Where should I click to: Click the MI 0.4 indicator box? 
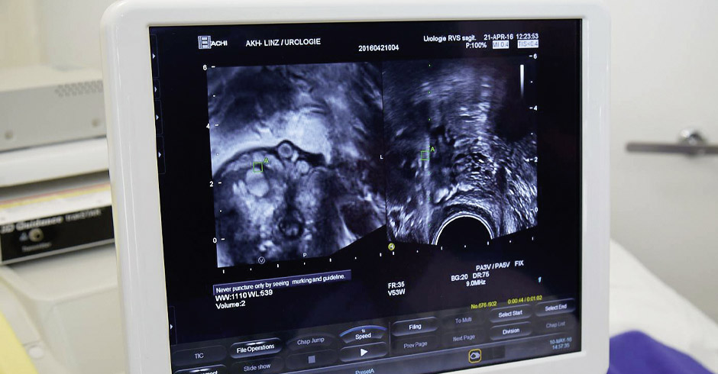pos(500,44)
